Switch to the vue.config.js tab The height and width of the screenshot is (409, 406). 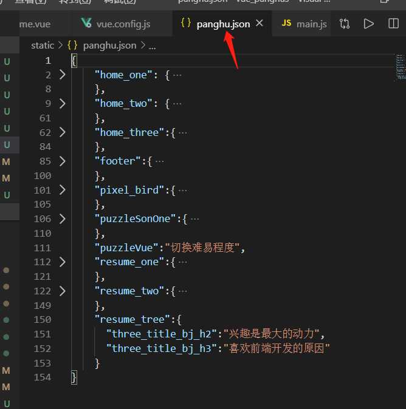pyautogui.click(x=122, y=24)
